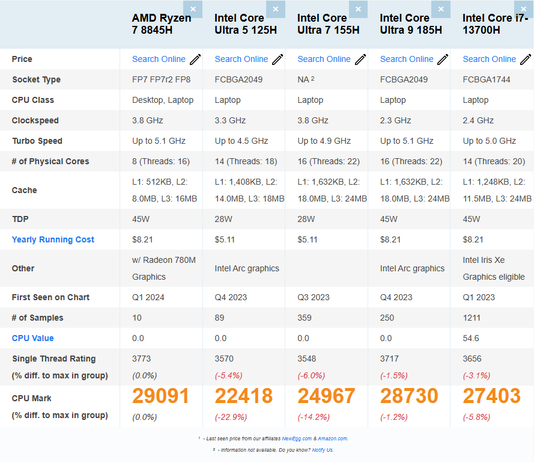Viewport: 534px width, 462px height.
Task: Remove Intel Core Ultra 7 155H column
Action: 358,9
